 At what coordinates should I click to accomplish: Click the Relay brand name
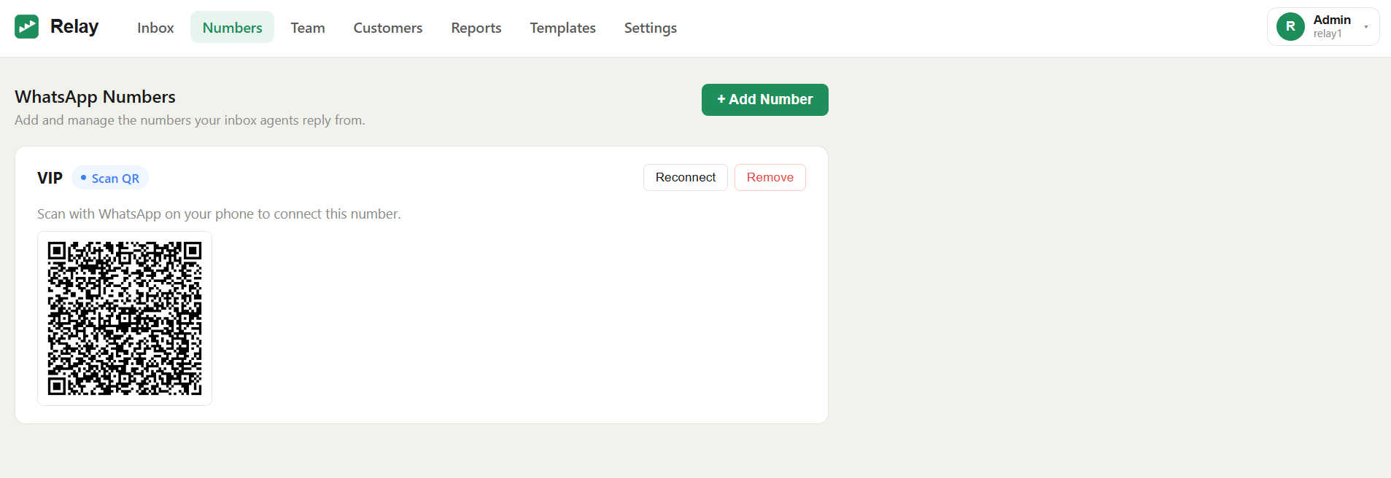pyautogui.click(x=74, y=27)
